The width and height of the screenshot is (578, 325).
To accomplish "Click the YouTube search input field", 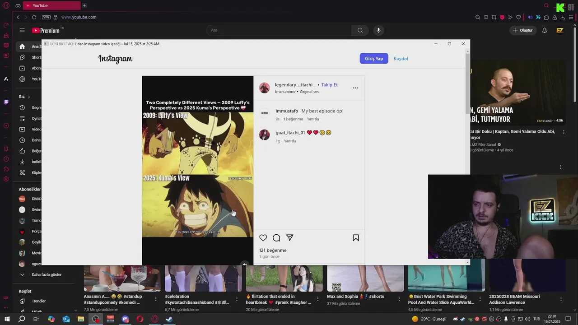I will point(279,30).
